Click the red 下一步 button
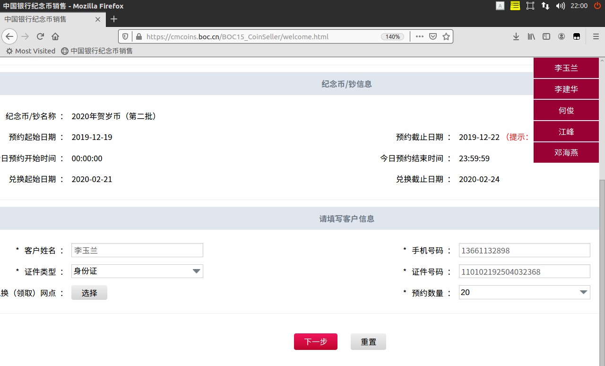Image resolution: width=605 pixels, height=366 pixels. coord(315,341)
